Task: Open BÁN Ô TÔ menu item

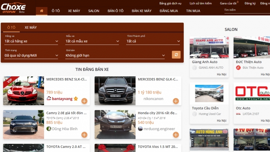Action: click(x=116, y=11)
